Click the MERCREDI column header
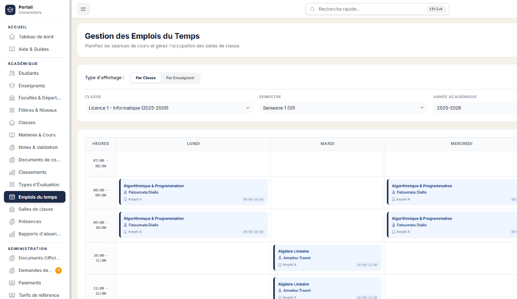Screen dimensions: 517x299 click(451, 144)
